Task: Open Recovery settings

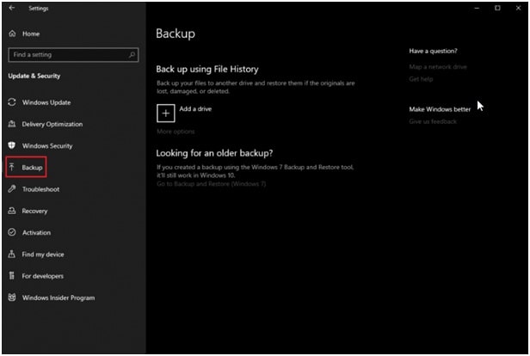Action: [34, 211]
